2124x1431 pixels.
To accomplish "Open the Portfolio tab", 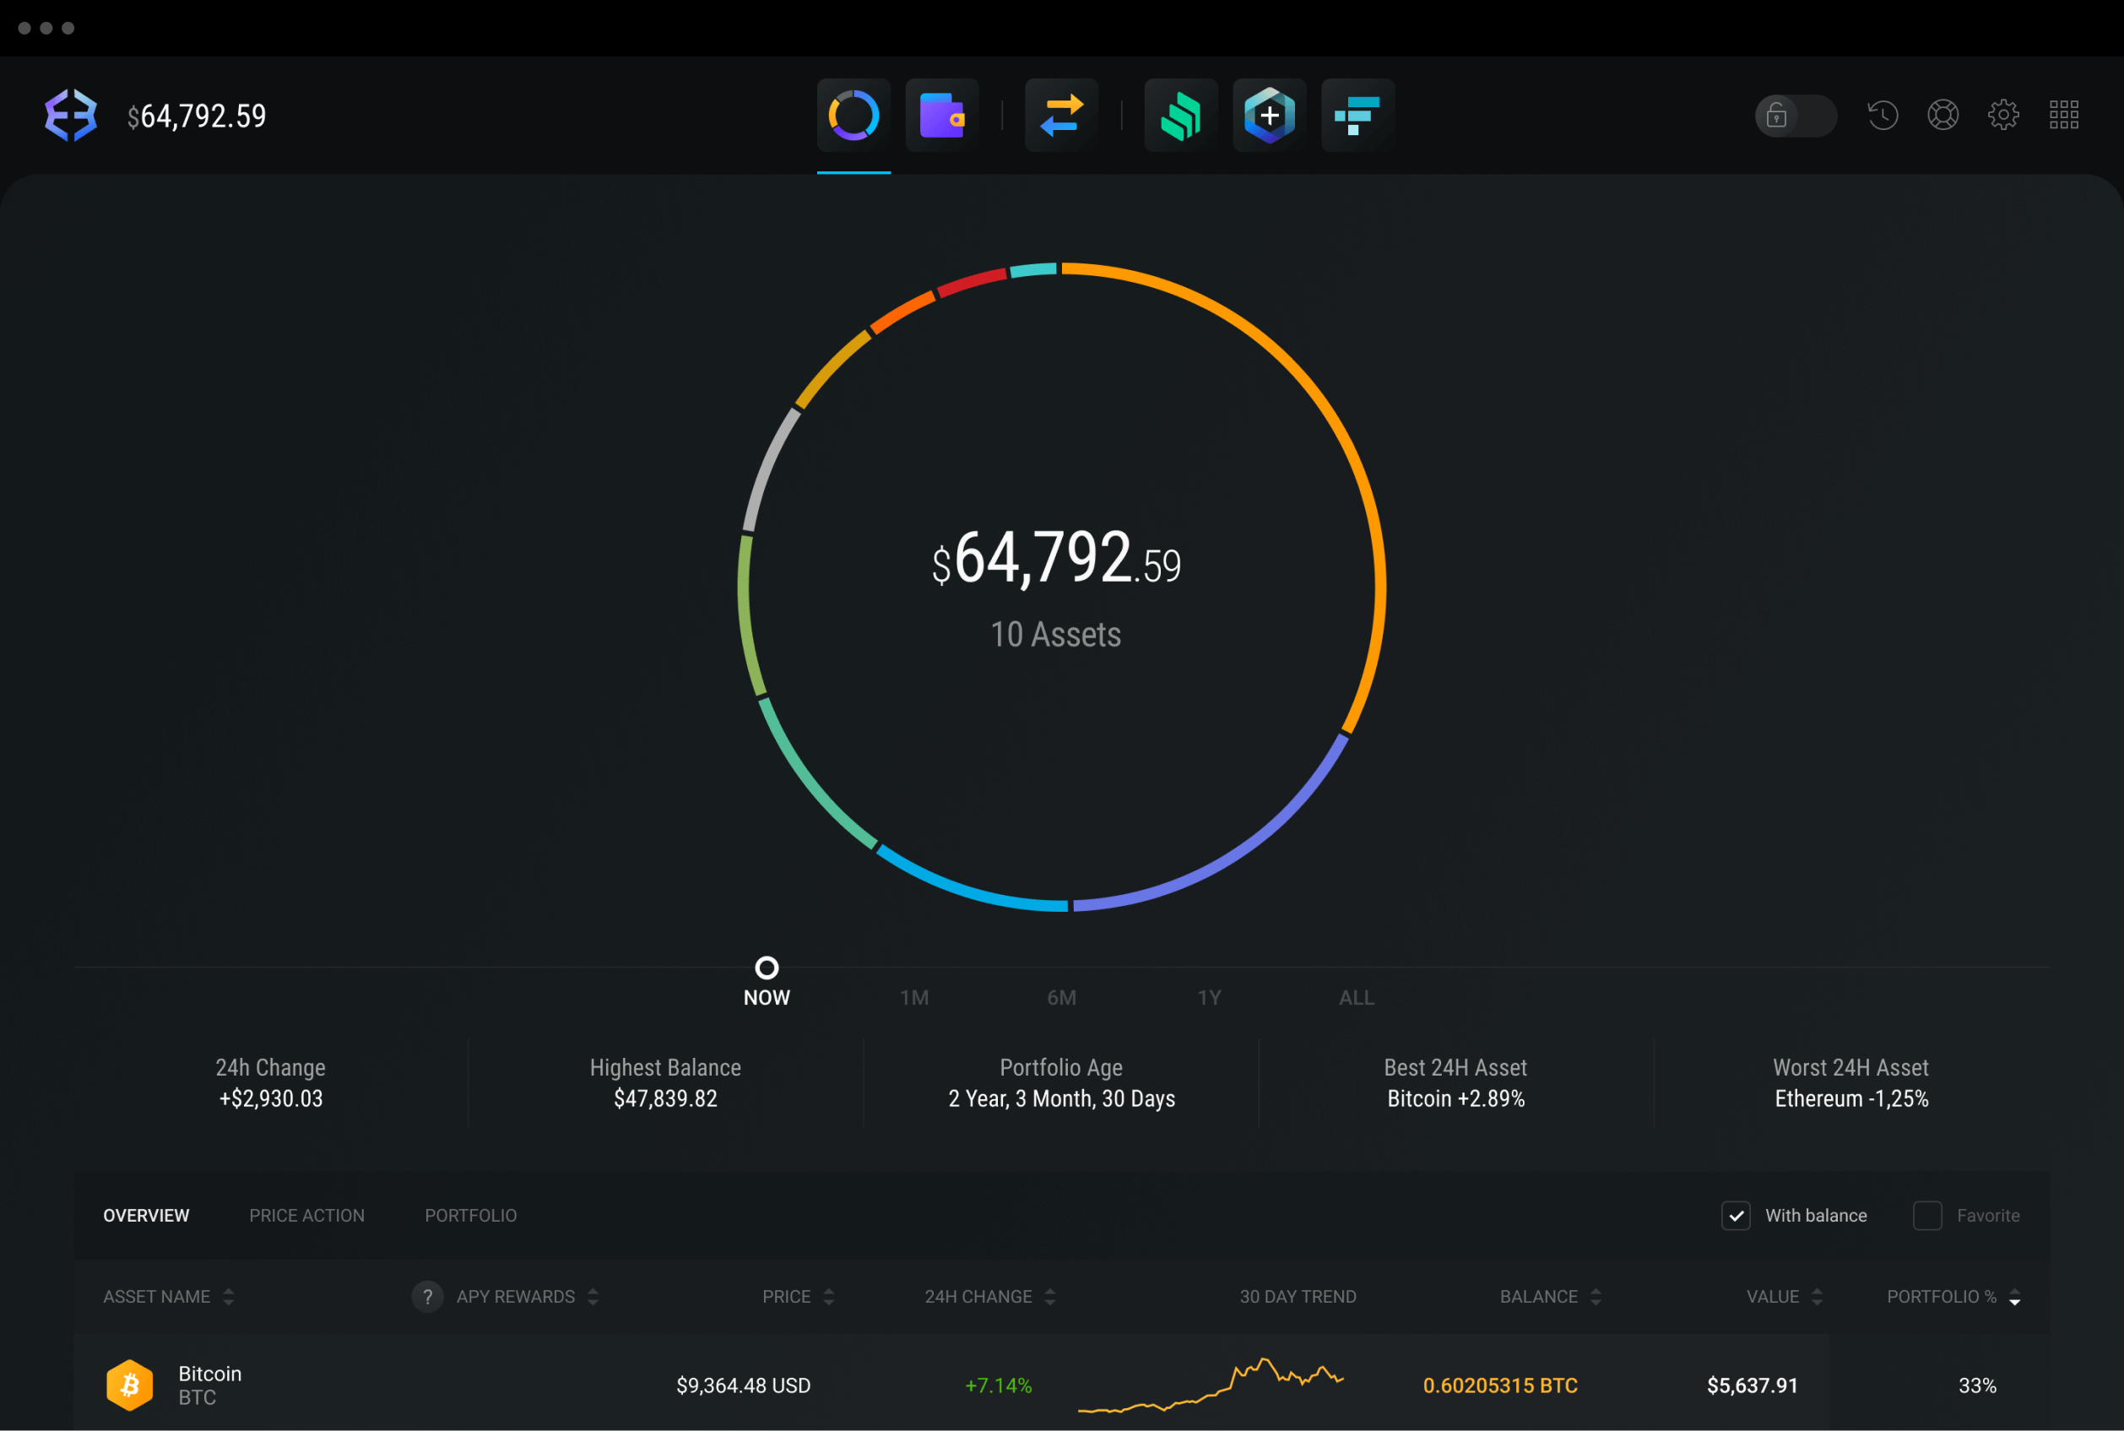I will pyautogui.click(x=471, y=1215).
